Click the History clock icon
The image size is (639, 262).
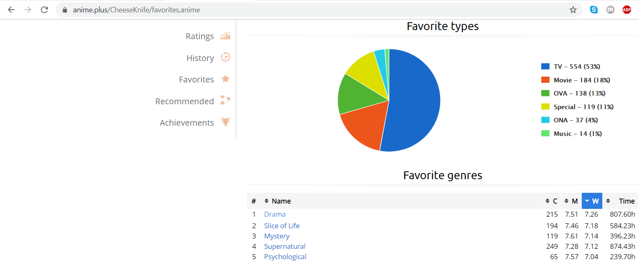(x=225, y=57)
